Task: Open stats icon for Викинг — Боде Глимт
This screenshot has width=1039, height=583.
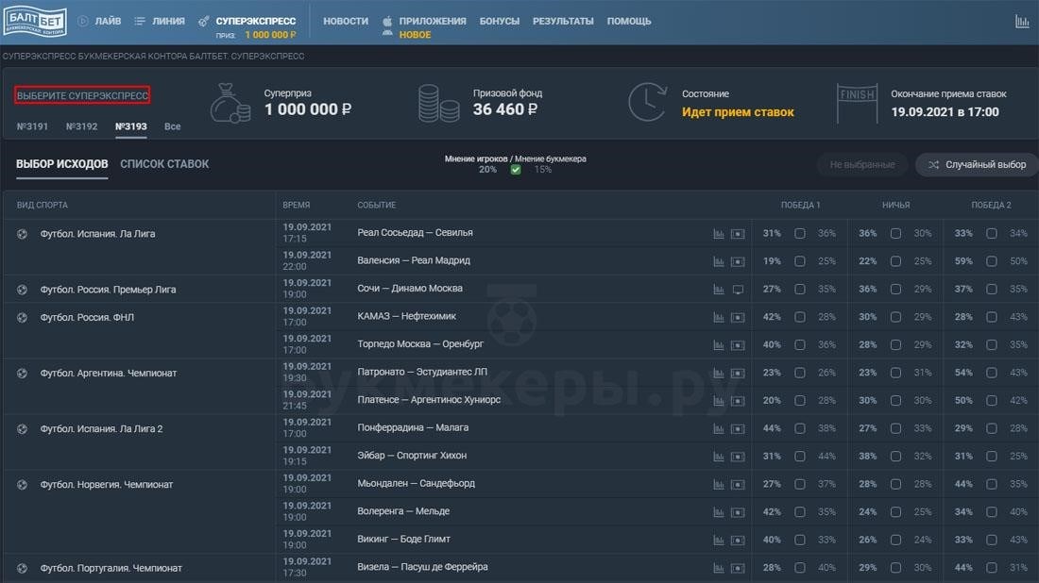Action: point(718,540)
